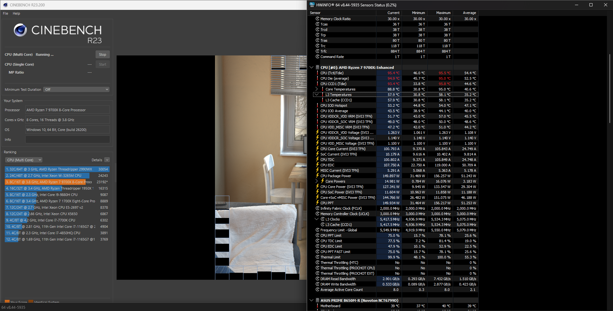Click the clock icon beside Memory Clock Ratio

(x=318, y=19)
